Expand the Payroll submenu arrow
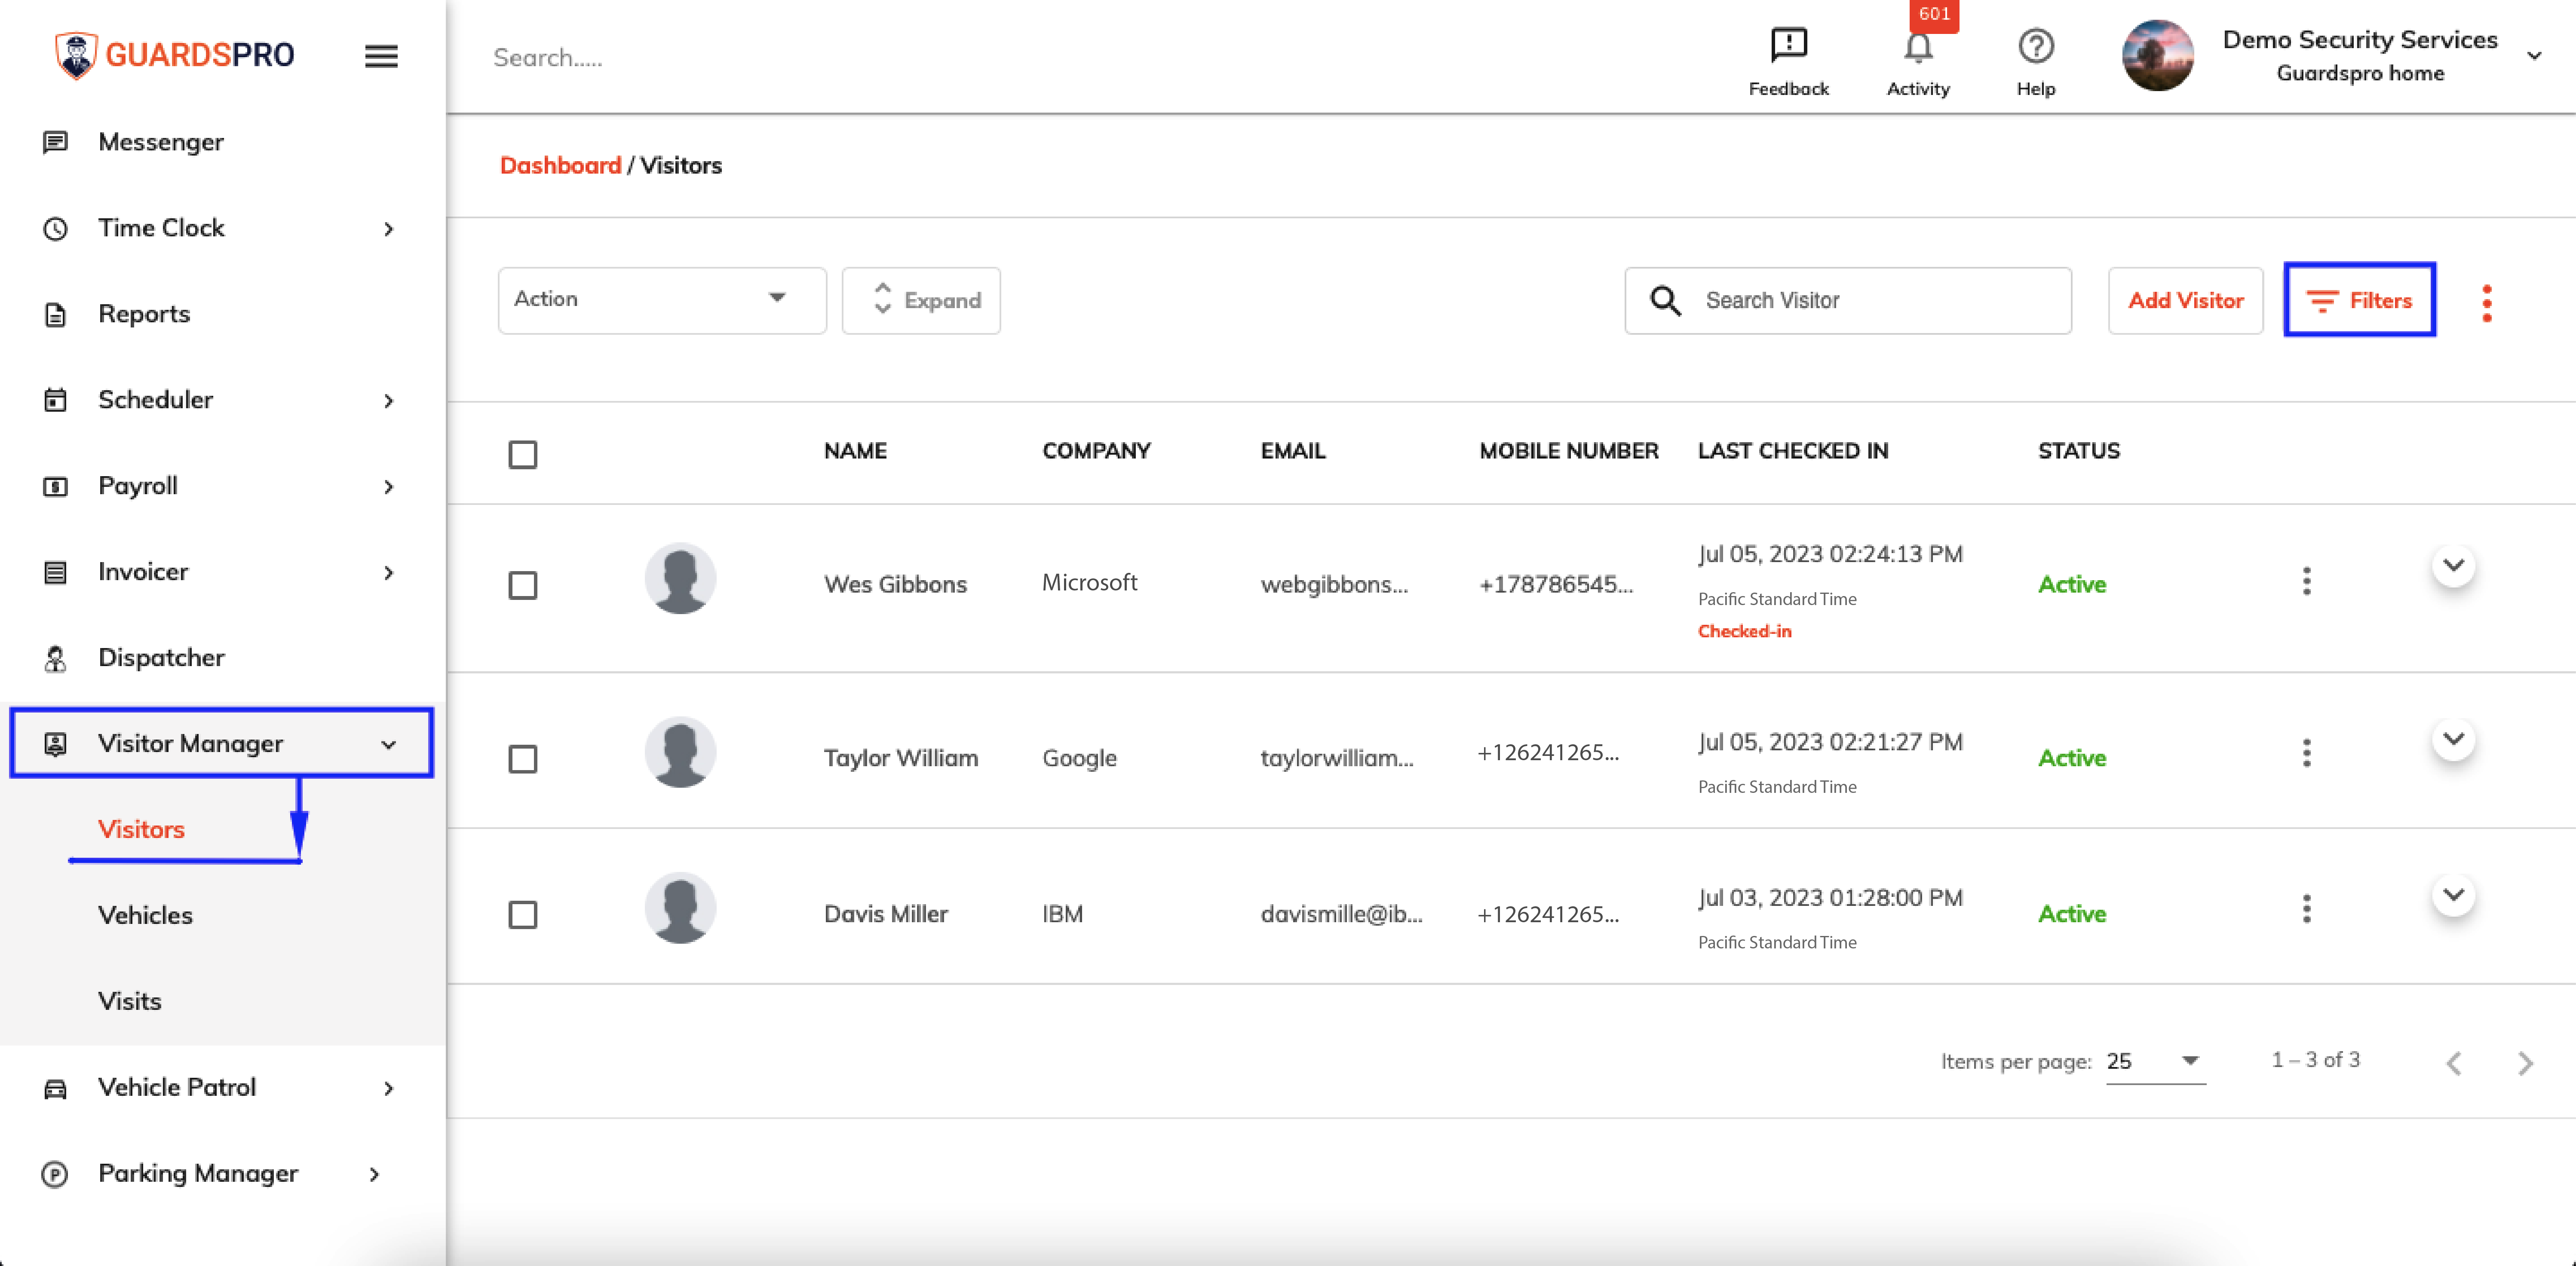The width and height of the screenshot is (2576, 1266). click(x=388, y=486)
